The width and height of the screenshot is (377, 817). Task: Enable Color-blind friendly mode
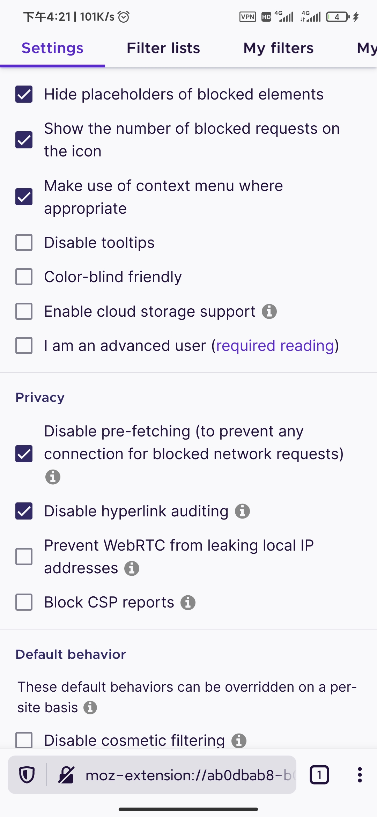click(23, 277)
